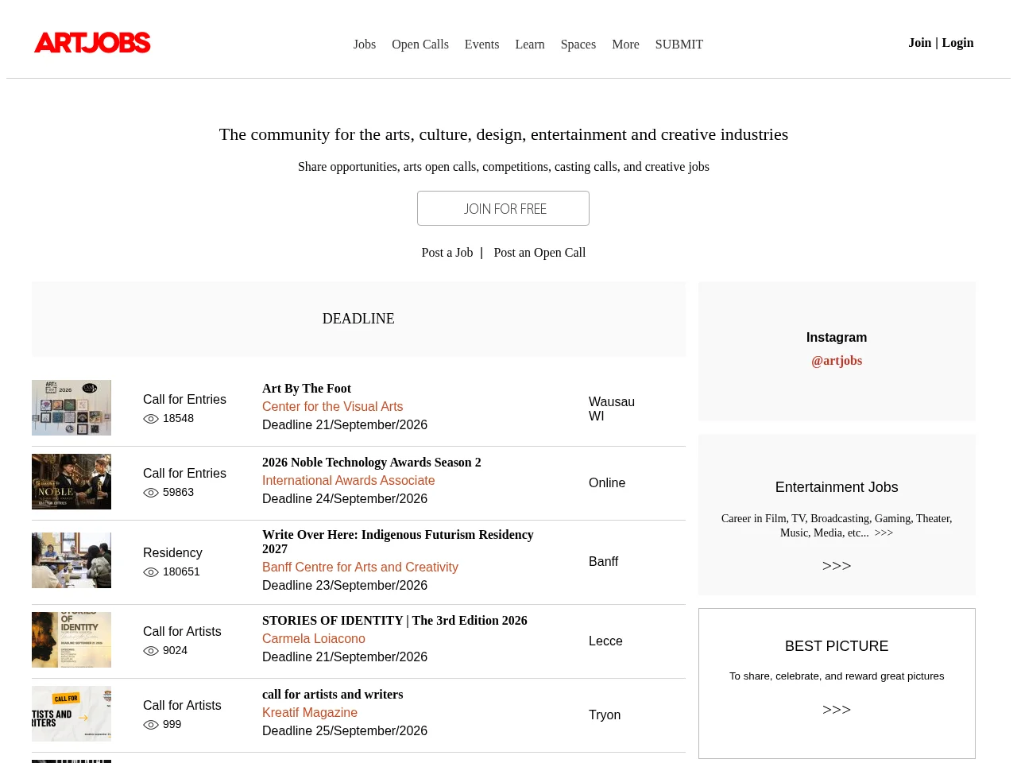Click the >>> arrow under BEST PICTURE

point(837,710)
